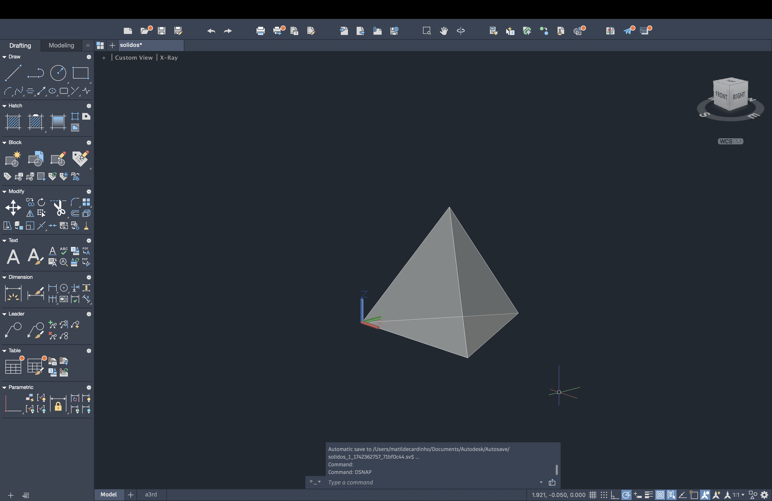Click the Trim scissors tool
This screenshot has height=501, width=772.
59,208
